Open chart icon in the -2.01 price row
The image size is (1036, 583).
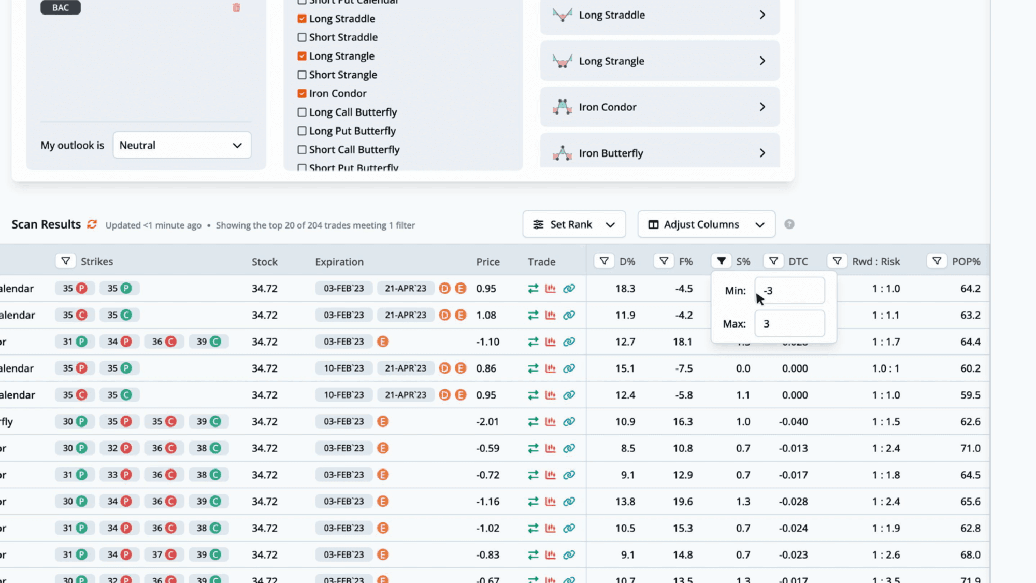coord(551,421)
